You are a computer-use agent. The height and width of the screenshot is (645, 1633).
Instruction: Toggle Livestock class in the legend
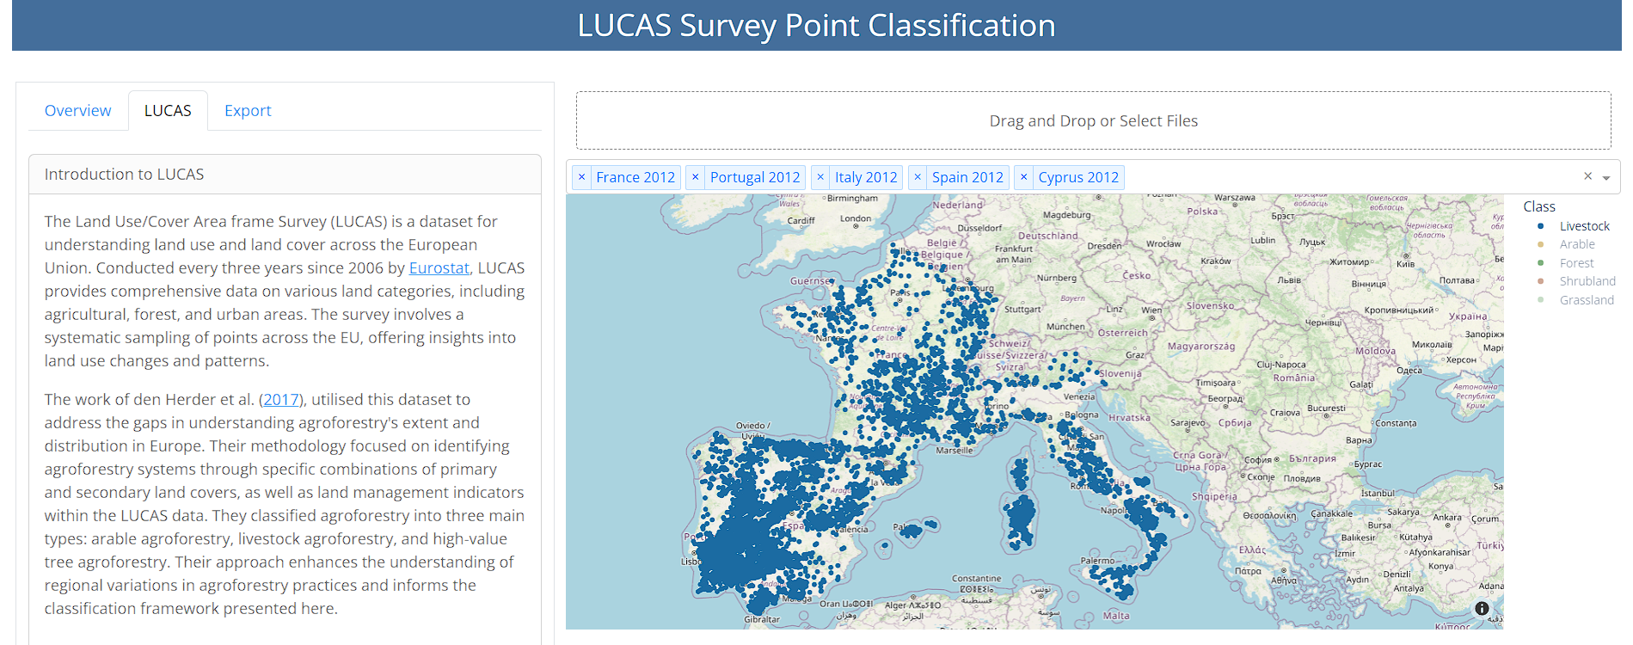coord(1584,226)
